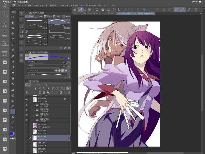The height and width of the screenshot is (154, 205).
Task: Expand second layer folder below ガハラ線画
Action: point(34,110)
